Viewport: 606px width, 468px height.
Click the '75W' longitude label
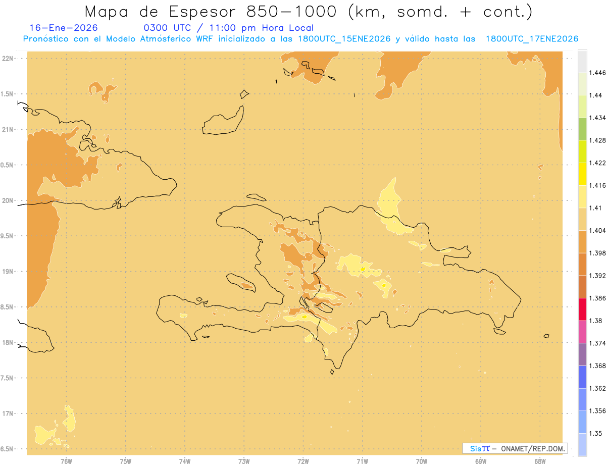(125, 461)
